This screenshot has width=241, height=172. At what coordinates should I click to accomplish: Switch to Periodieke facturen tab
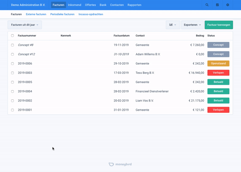tap(62, 14)
